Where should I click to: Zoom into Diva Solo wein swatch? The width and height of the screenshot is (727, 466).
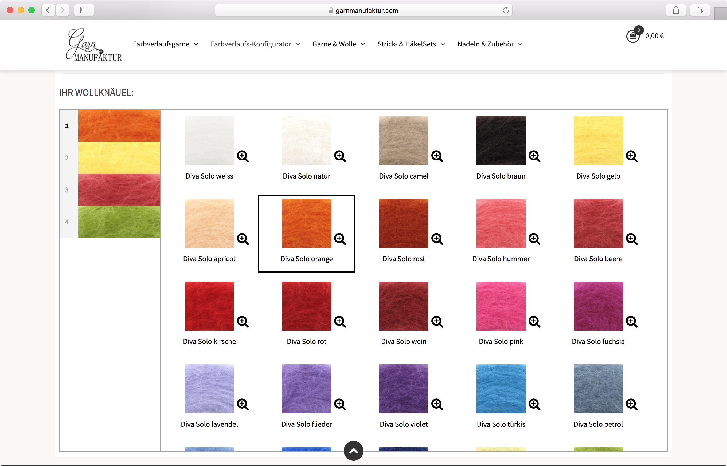point(437,322)
